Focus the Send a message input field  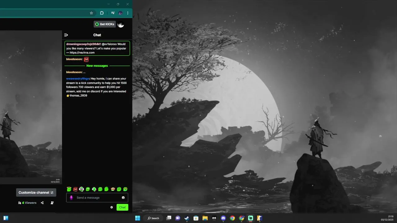click(97, 198)
